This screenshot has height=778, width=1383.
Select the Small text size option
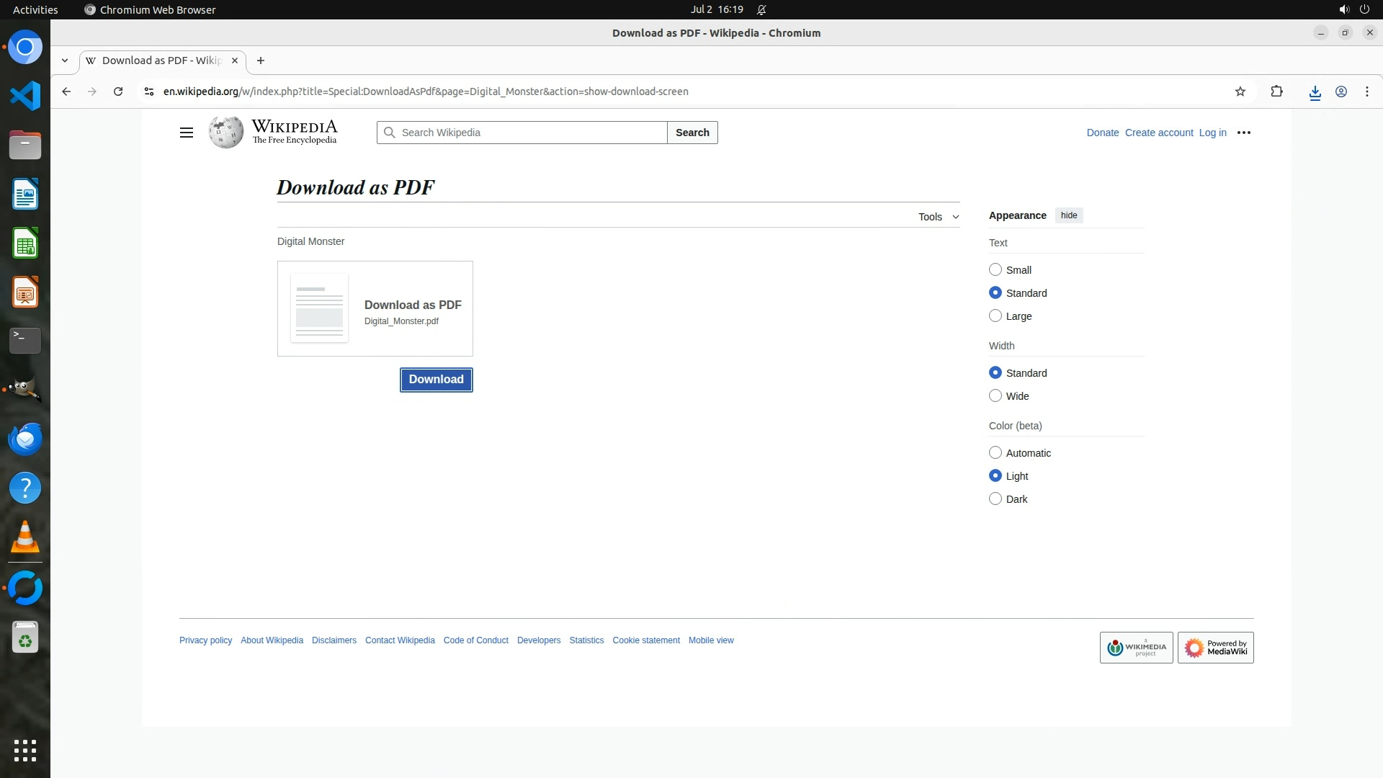pyautogui.click(x=995, y=269)
